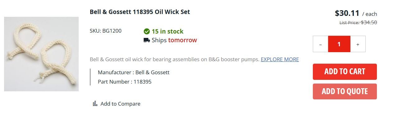Increase quantity with the plus button
The image size is (408, 114).
(358, 44)
